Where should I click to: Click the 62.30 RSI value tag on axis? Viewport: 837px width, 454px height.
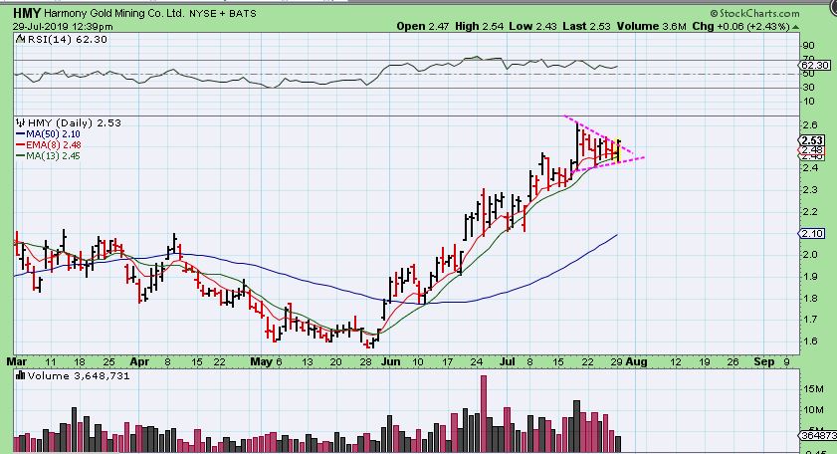815,65
